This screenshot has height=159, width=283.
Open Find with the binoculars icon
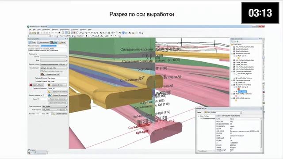[x=130, y=33]
